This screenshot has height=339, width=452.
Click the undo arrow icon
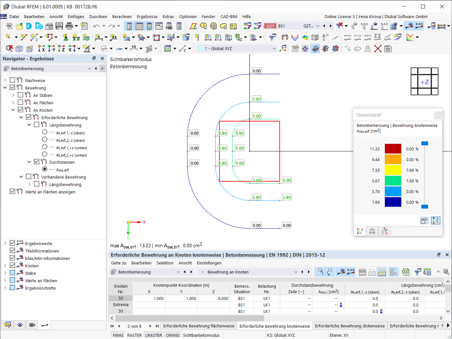[96, 26]
